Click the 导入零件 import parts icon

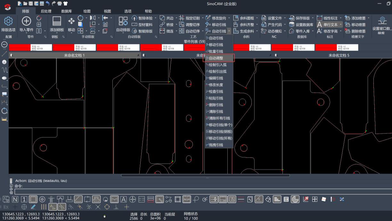[26, 22]
